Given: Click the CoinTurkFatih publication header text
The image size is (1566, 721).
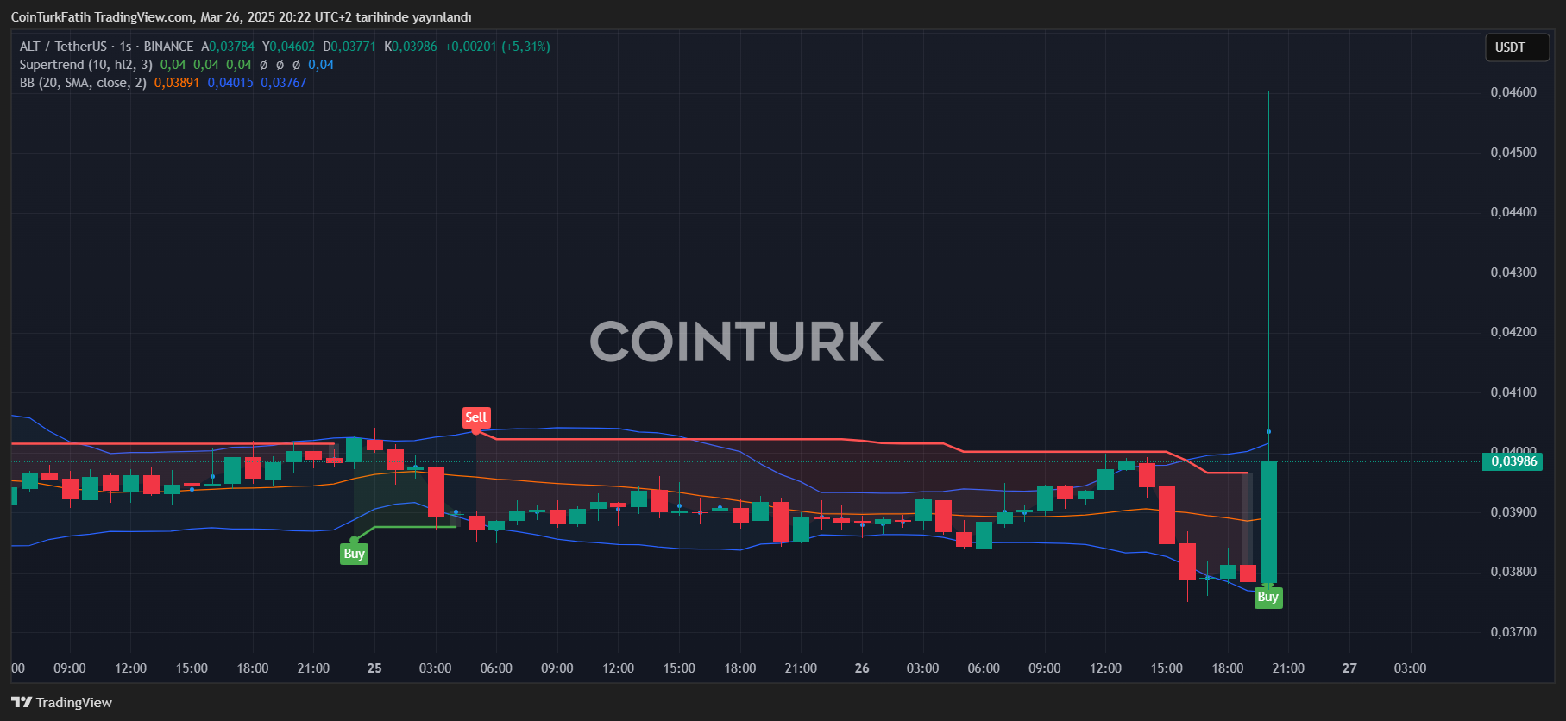Looking at the screenshot, I should 241,17.
